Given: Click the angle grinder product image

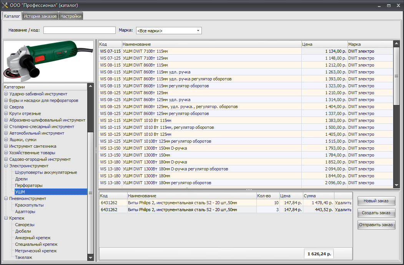Looking at the screenshot, I should click(48, 62).
